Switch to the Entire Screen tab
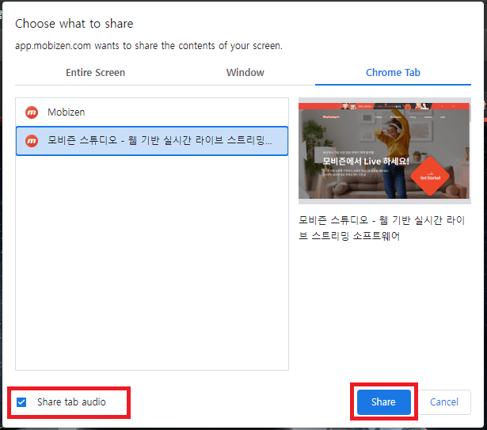This screenshot has height=430, width=487. (95, 72)
